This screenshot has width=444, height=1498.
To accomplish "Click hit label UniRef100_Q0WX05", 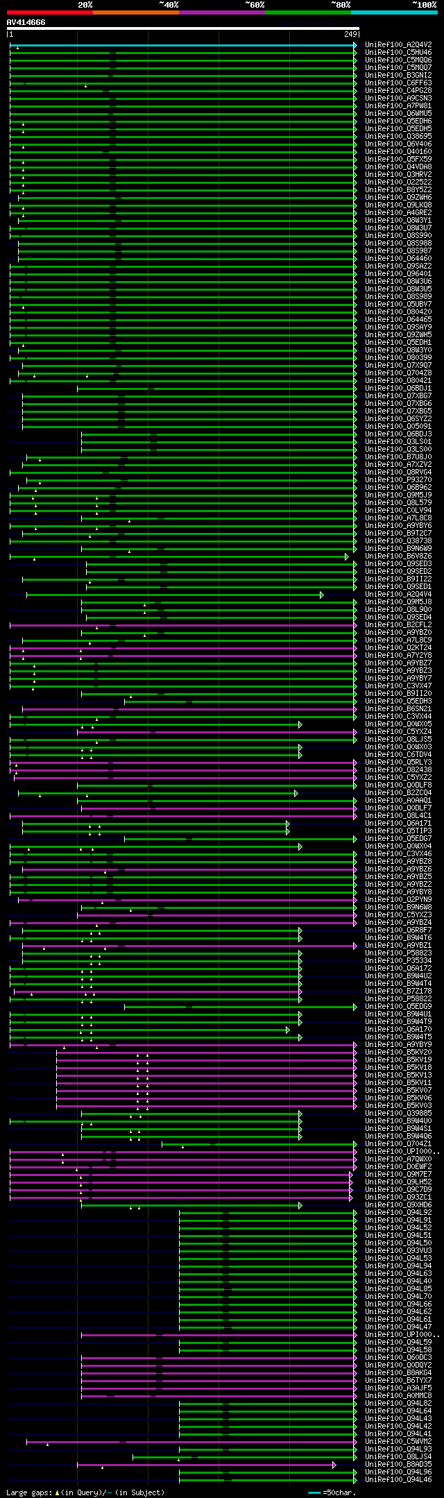I will tap(398, 724).
